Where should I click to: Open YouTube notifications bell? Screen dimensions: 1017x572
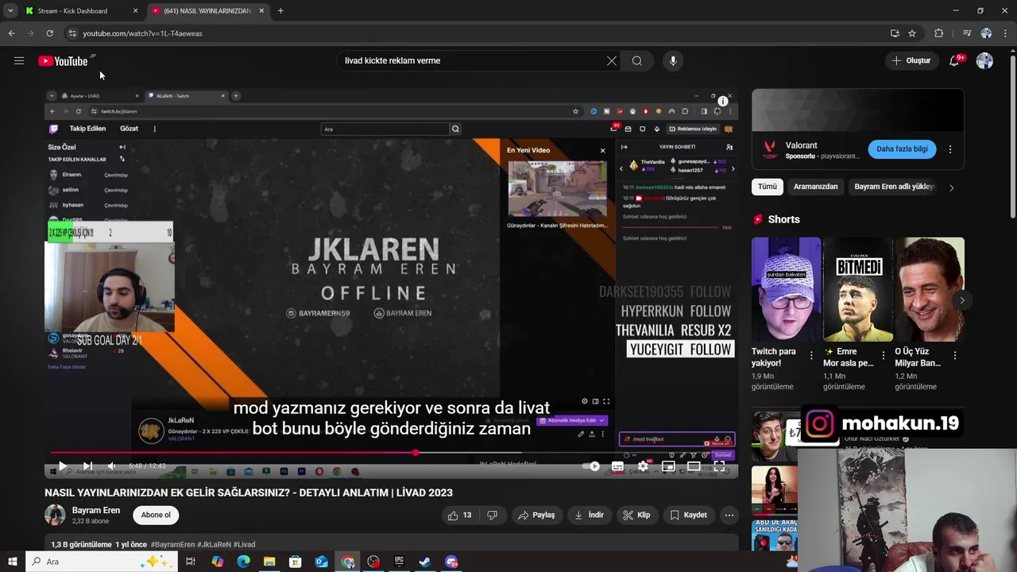pos(954,60)
